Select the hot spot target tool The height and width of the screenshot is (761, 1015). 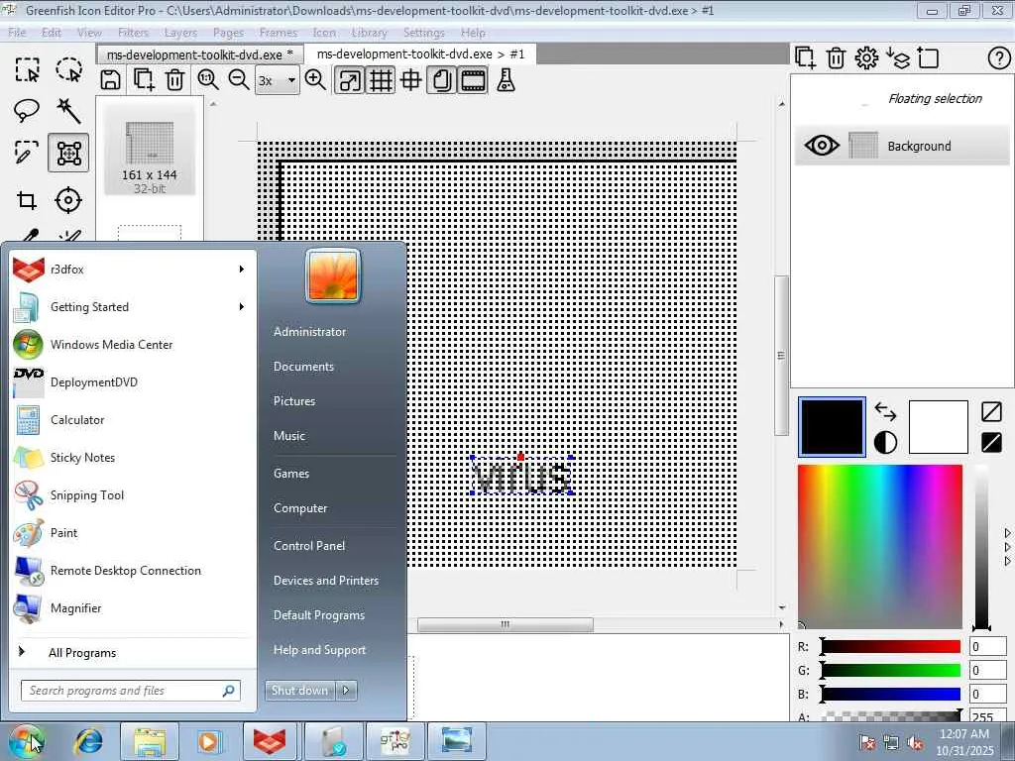68,200
